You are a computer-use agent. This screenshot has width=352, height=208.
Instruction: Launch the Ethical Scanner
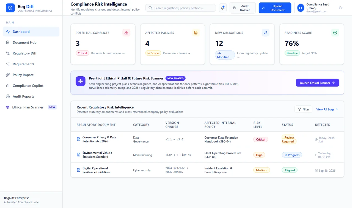[317, 83]
